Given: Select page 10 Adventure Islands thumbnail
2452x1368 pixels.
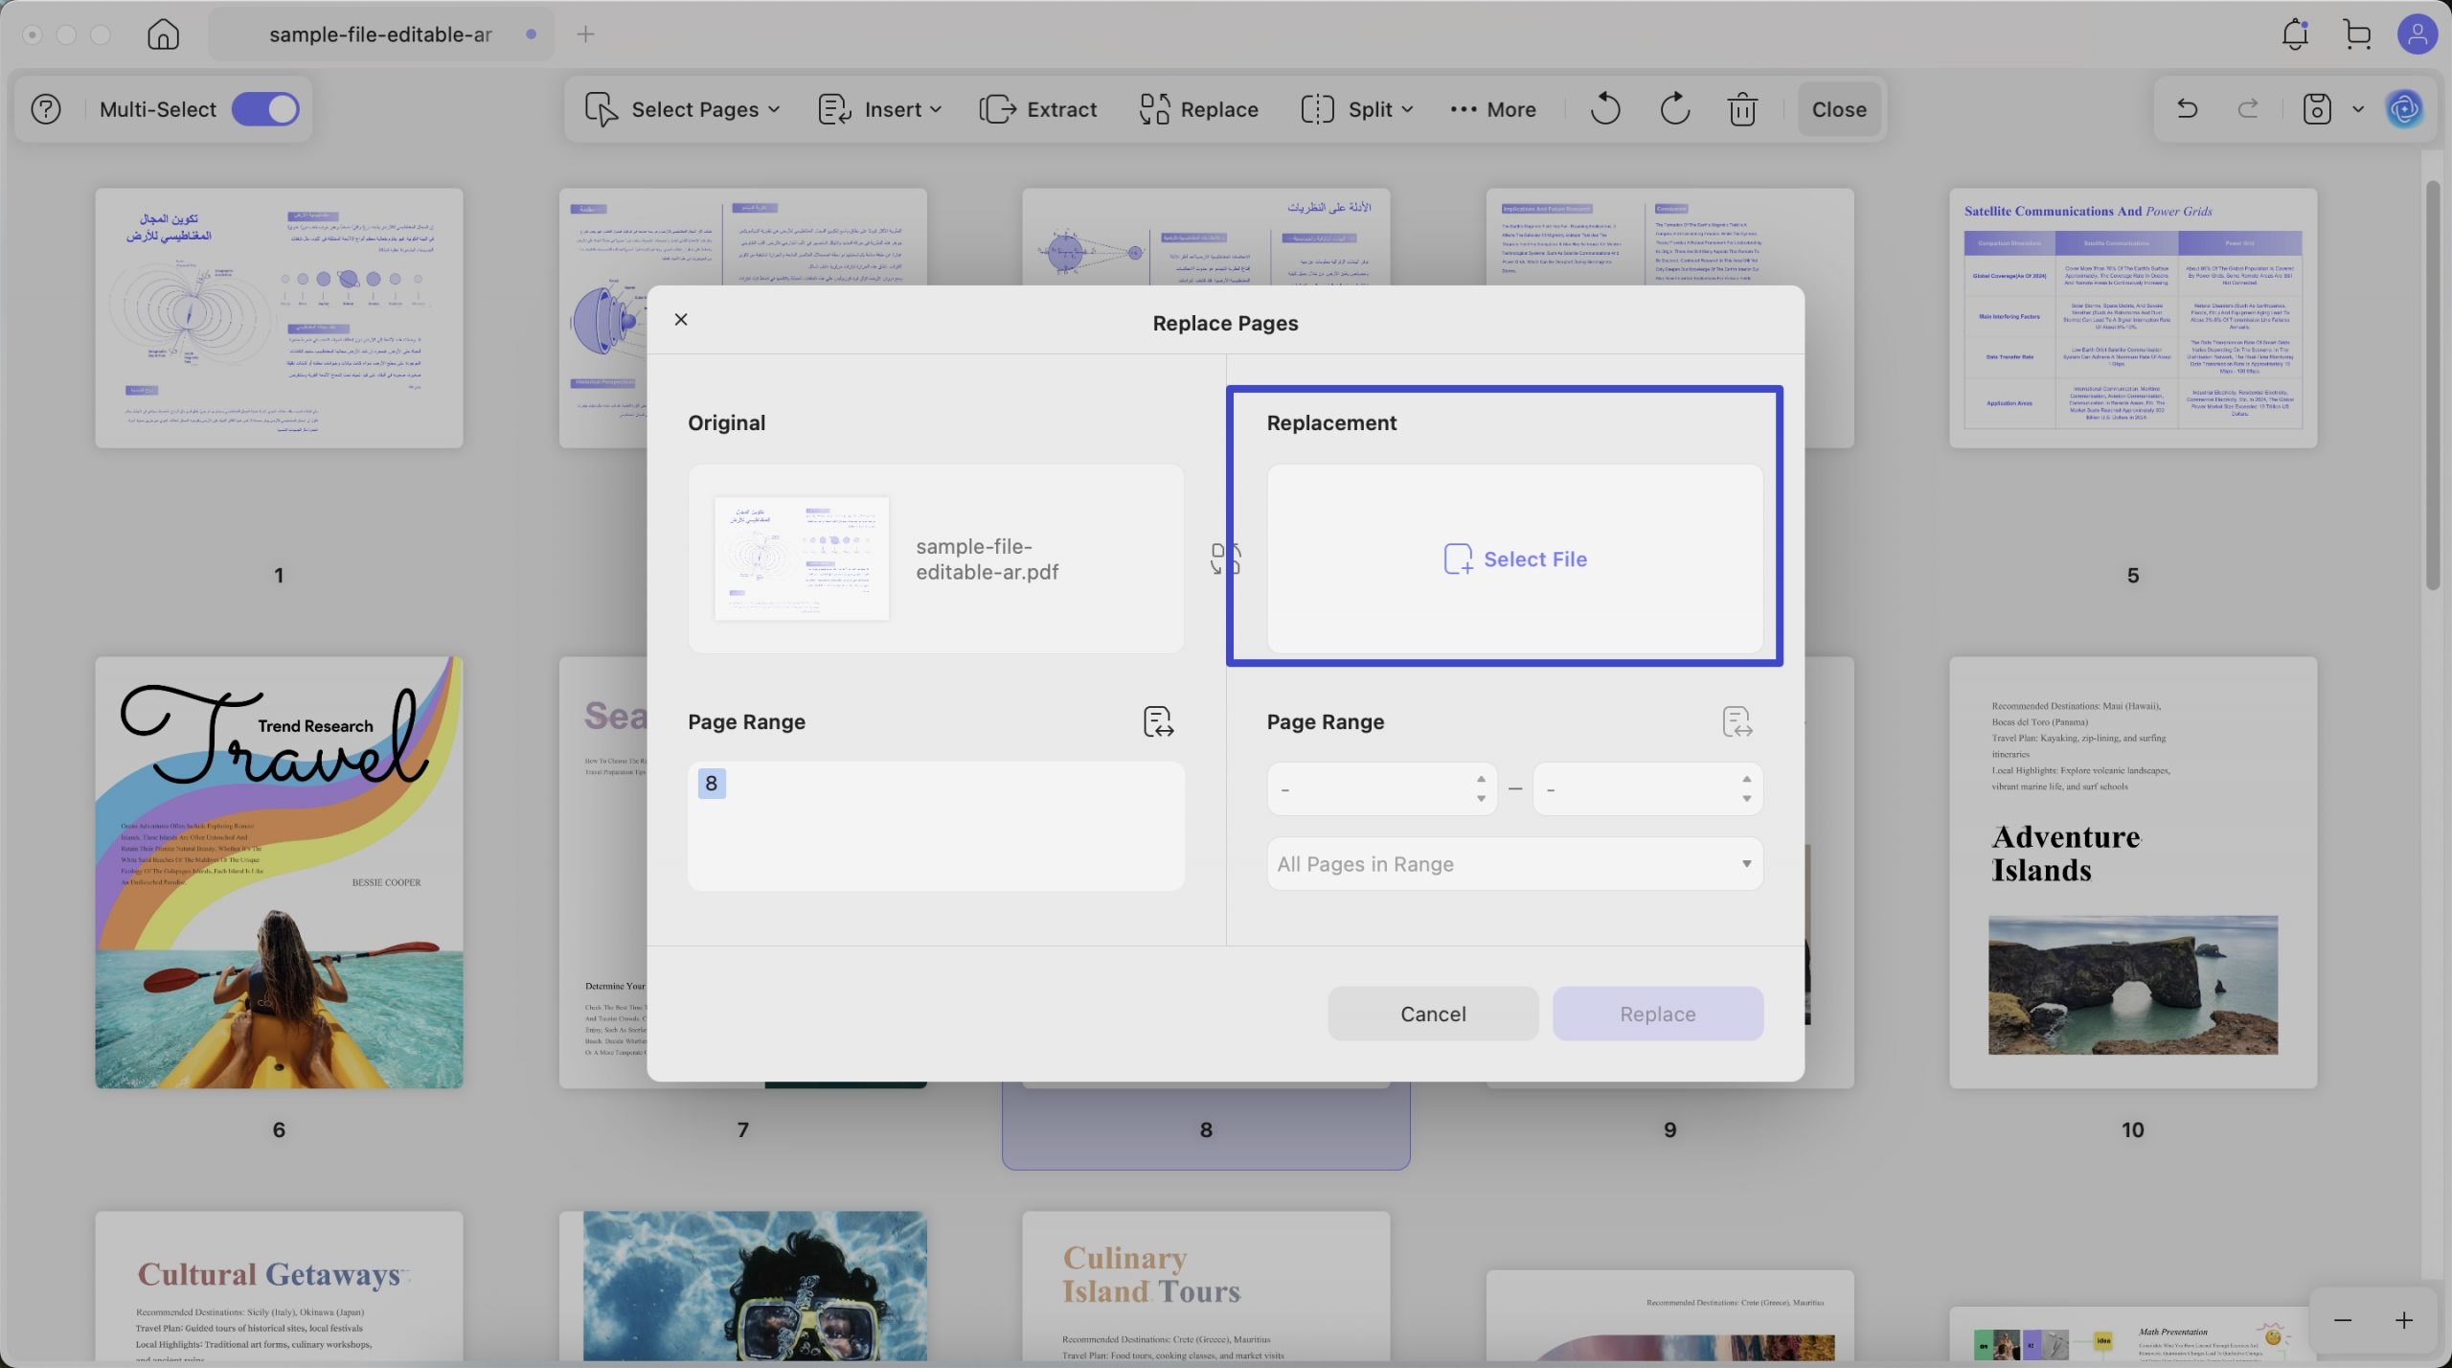Looking at the screenshot, I should (x=2133, y=872).
